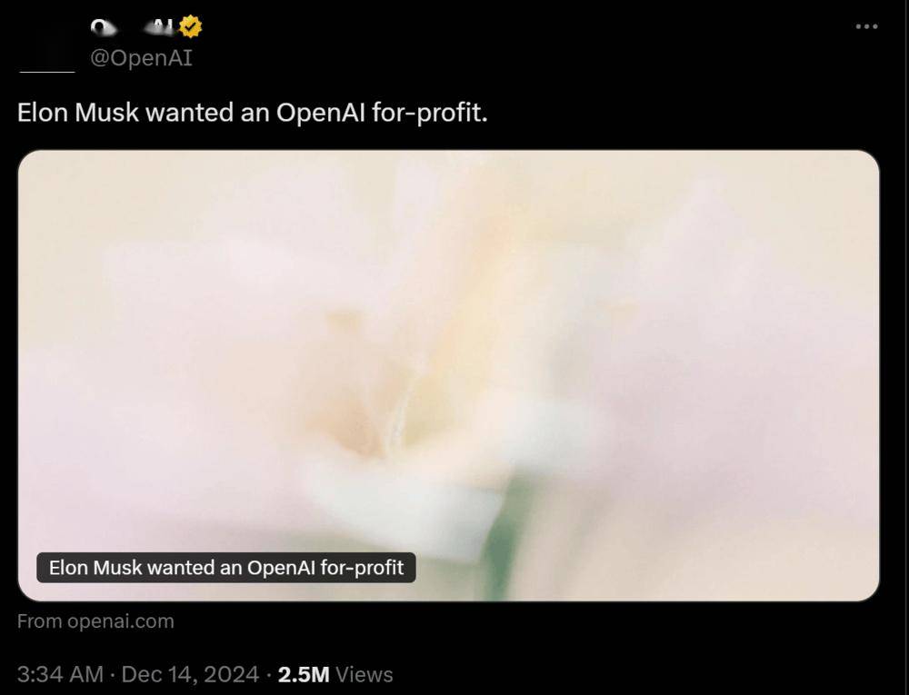Click the gold verified checkmark badge
The image size is (909, 695).
click(x=190, y=26)
